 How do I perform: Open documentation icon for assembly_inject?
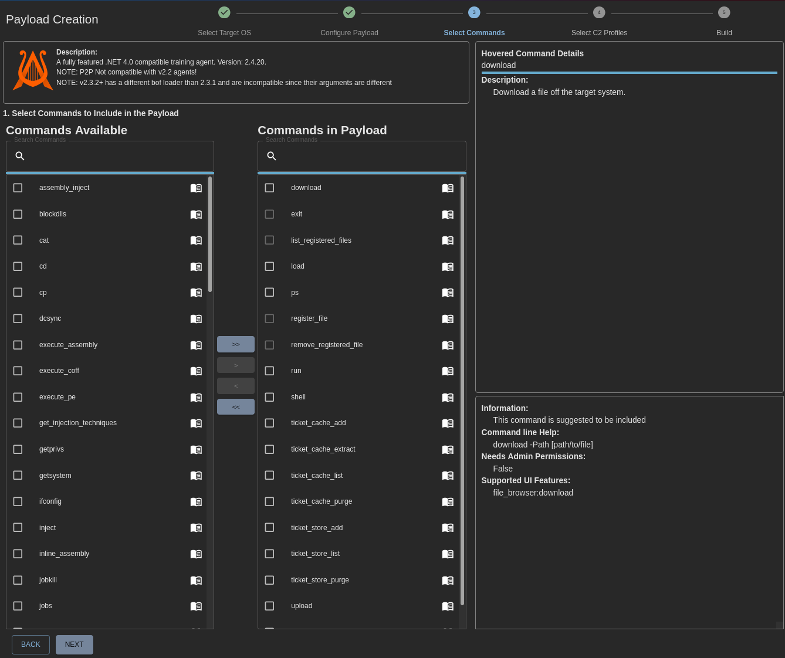point(196,188)
